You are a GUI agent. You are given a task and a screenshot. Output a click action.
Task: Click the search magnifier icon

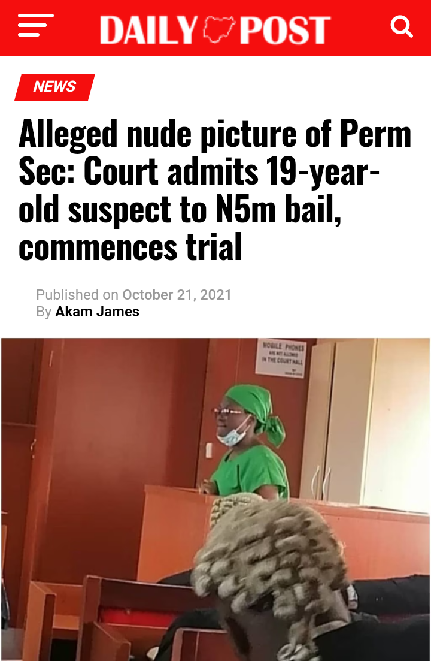[402, 26]
